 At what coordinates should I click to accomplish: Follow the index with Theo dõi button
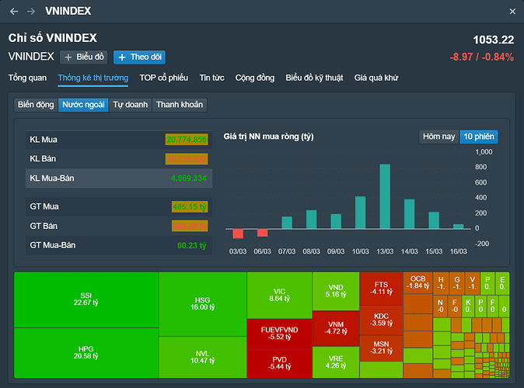pyautogui.click(x=139, y=57)
